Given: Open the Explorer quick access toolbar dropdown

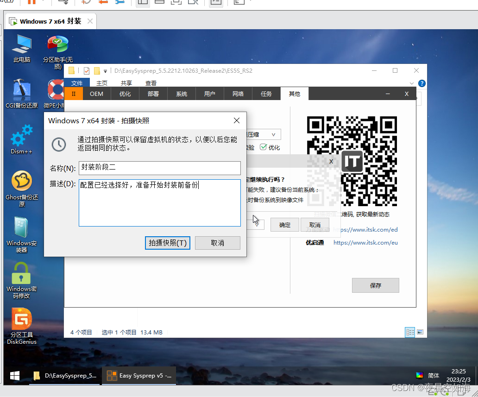Looking at the screenshot, I should [x=105, y=71].
